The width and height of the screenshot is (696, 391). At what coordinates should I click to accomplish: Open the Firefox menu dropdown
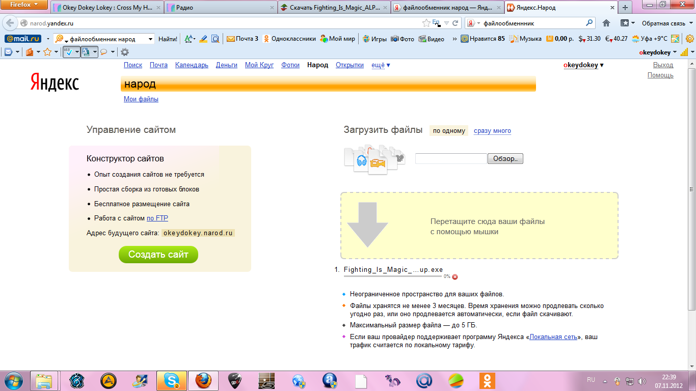point(24,5)
